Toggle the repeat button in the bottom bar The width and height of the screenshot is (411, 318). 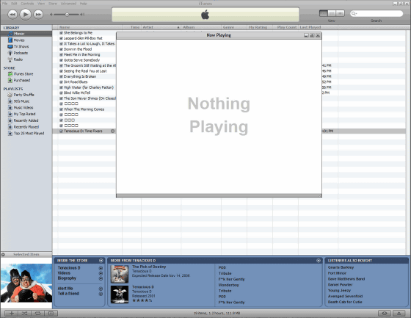click(x=37, y=313)
